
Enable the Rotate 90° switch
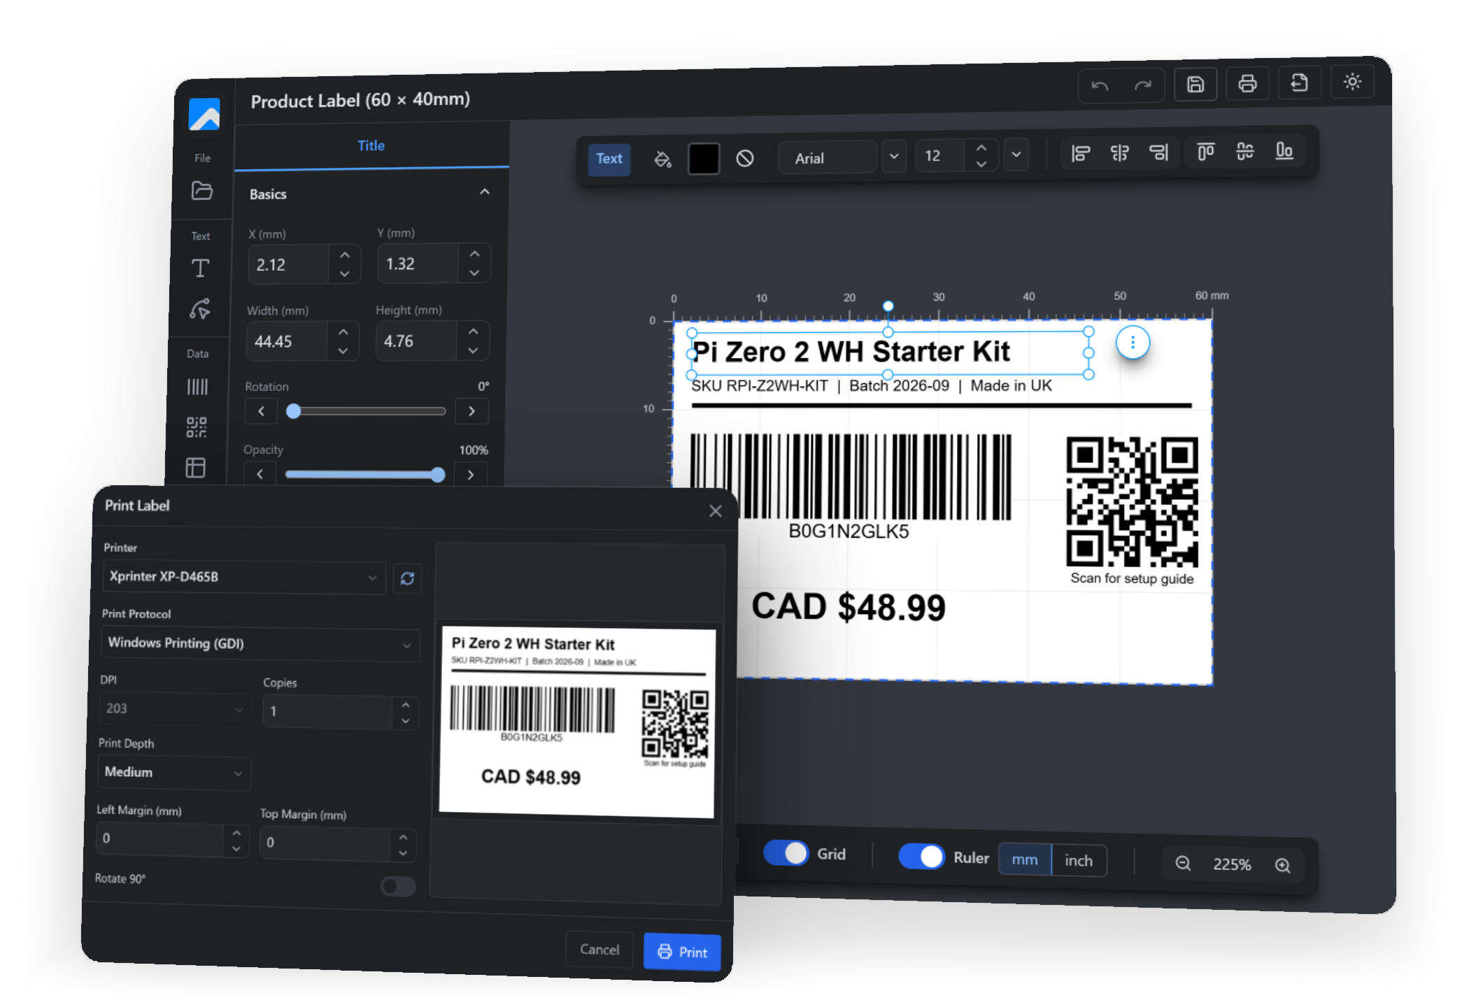coord(398,887)
